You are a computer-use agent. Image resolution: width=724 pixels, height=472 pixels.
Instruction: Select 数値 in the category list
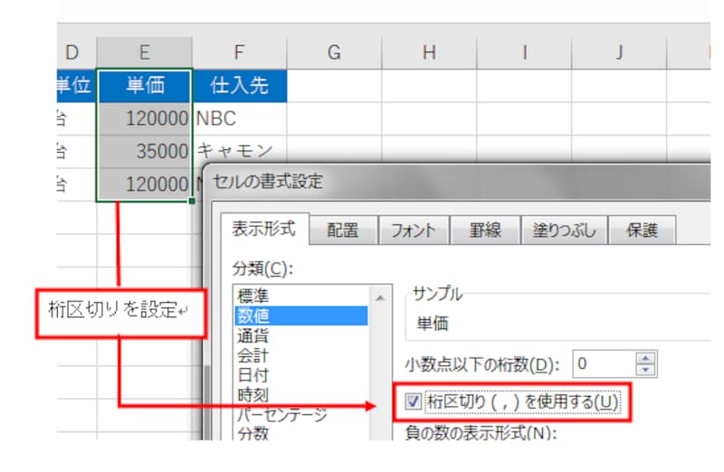coord(301,316)
